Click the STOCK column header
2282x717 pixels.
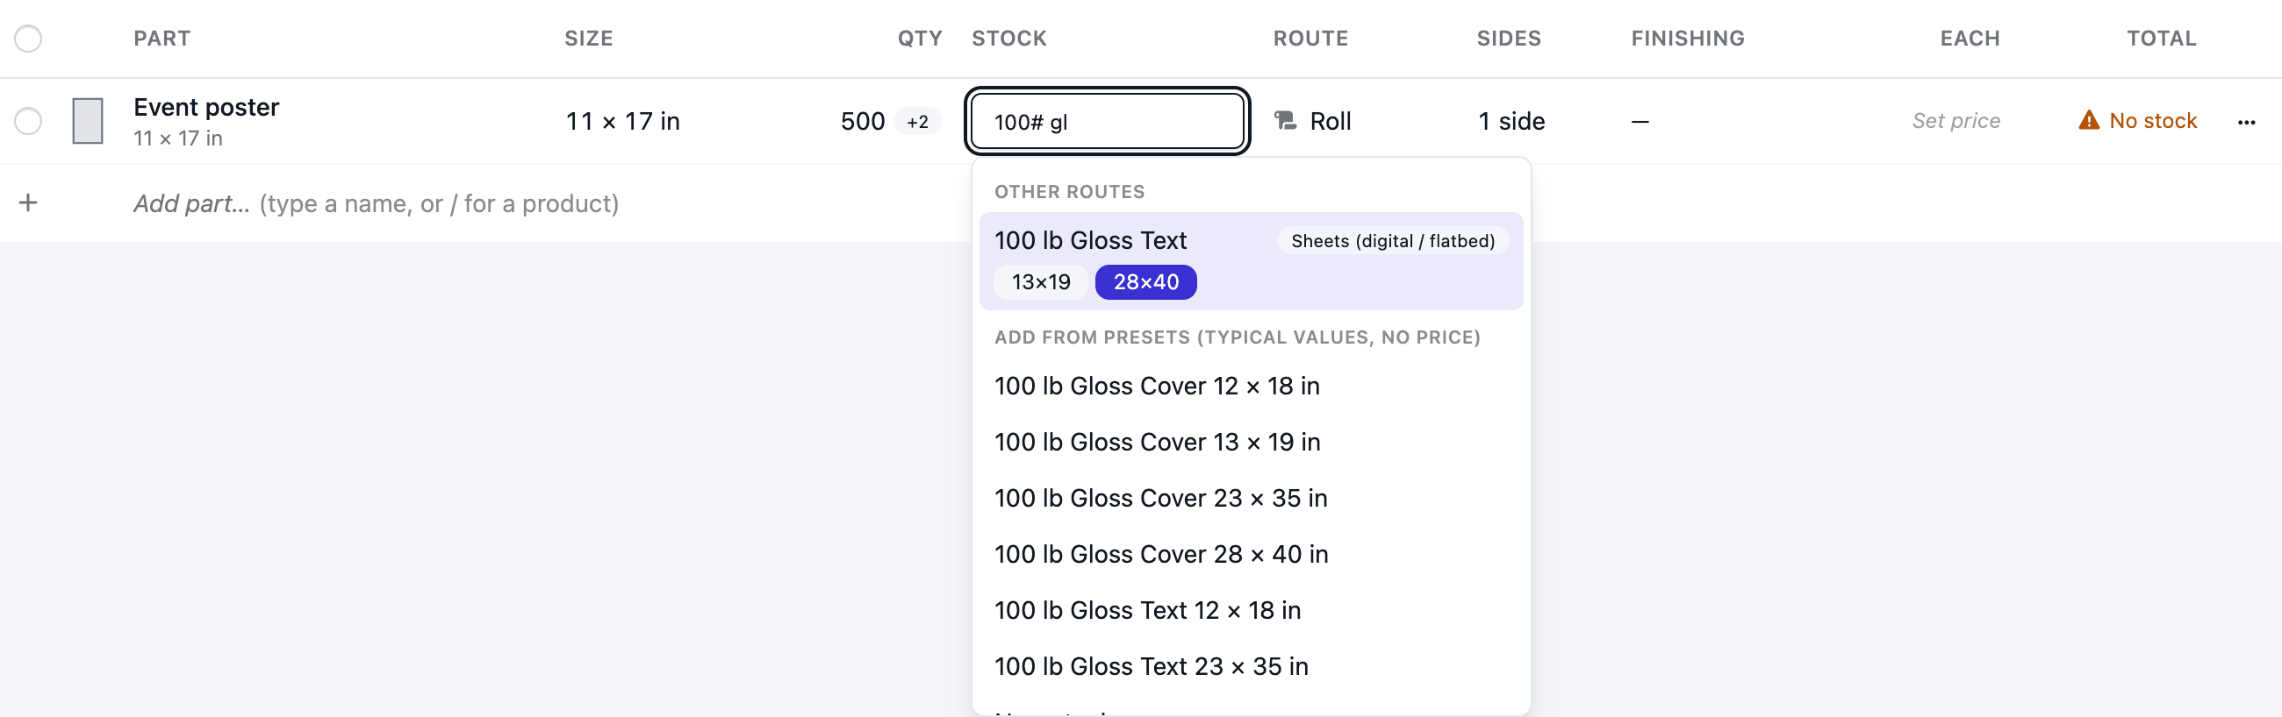[x=1009, y=38]
